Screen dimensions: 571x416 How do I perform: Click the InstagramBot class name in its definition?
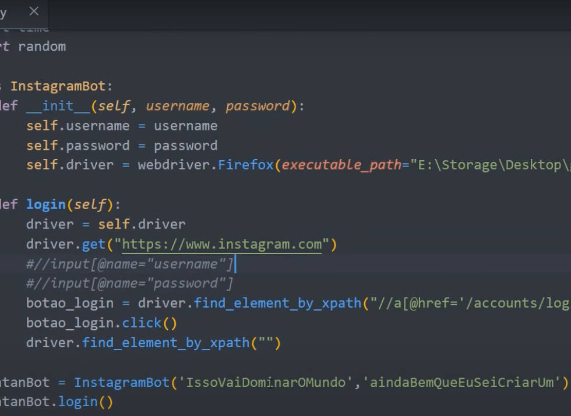[58, 86]
